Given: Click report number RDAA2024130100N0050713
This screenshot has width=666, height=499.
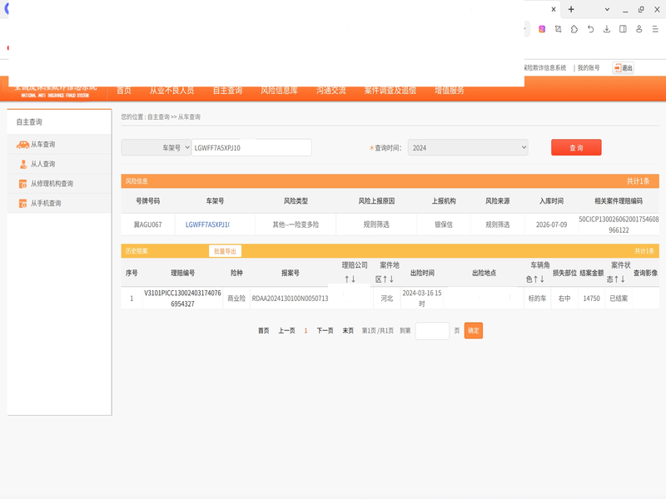Looking at the screenshot, I should [290, 299].
